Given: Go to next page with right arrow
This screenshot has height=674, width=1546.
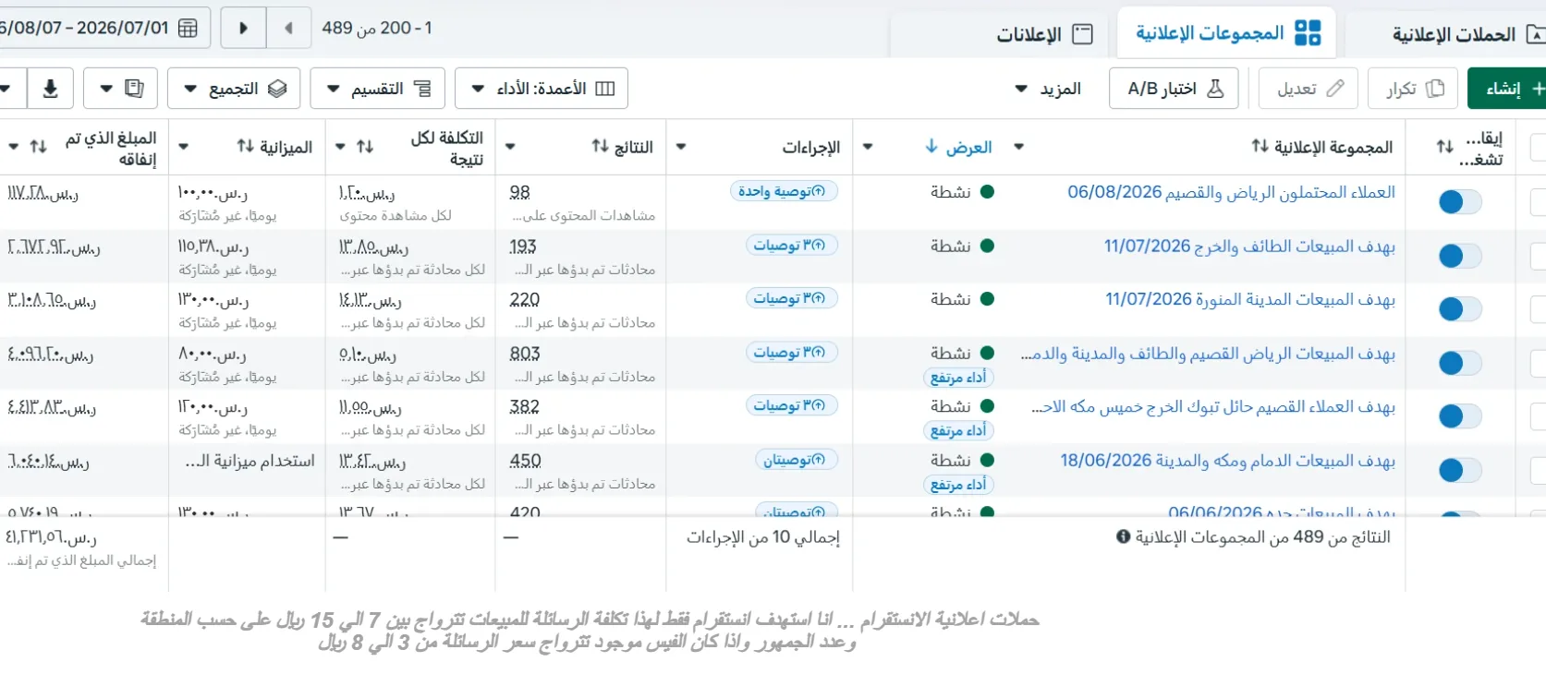Looking at the screenshot, I should click(x=243, y=28).
